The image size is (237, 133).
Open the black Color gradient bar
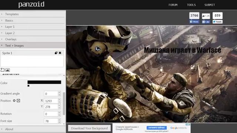[44, 82]
